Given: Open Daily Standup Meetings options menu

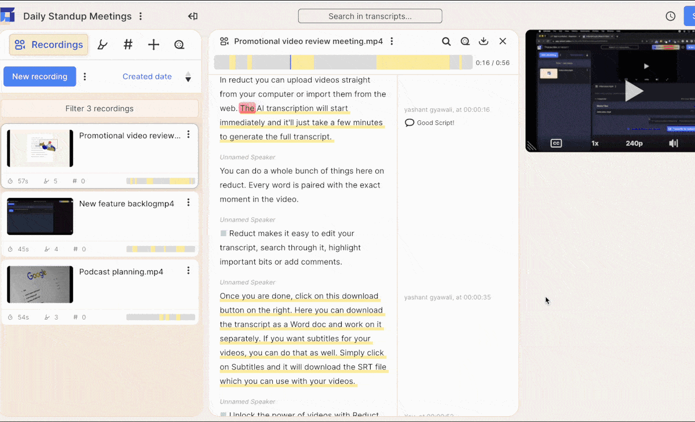Looking at the screenshot, I should (x=141, y=16).
